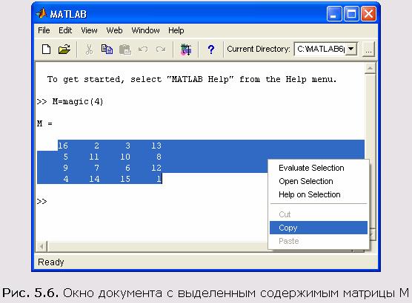Image resolution: width=412 pixels, height=303 pixels.
Task: Click the Paste clipboard toolbar icon
Action: 124,50
